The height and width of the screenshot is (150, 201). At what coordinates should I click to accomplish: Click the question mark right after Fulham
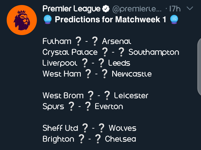(x=78, y=41)
